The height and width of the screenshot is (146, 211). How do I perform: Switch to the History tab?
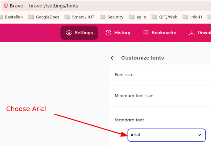point(118,33)
